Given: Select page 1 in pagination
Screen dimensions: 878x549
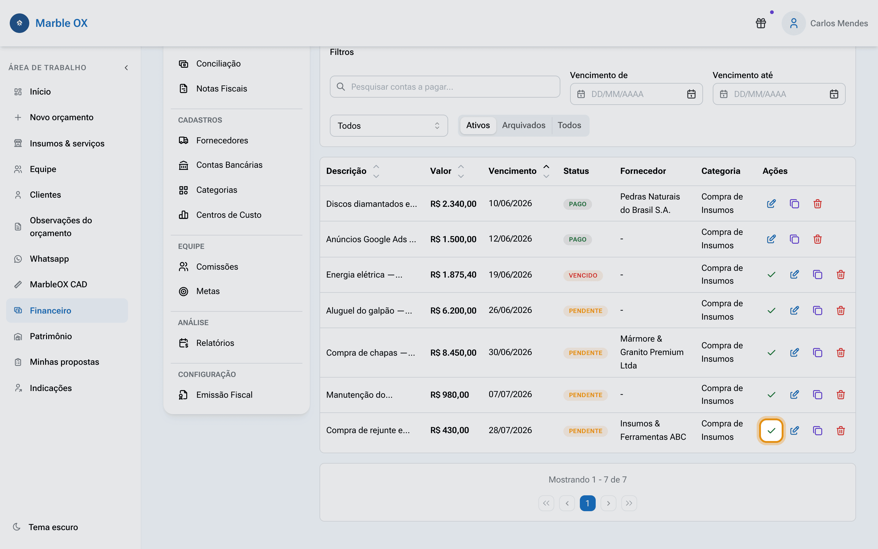Looking at the screenshot, I should (x=587, y=503).
